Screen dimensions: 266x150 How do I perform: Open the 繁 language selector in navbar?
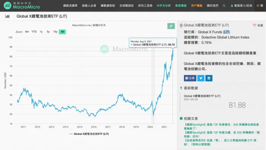coord(260,6)
